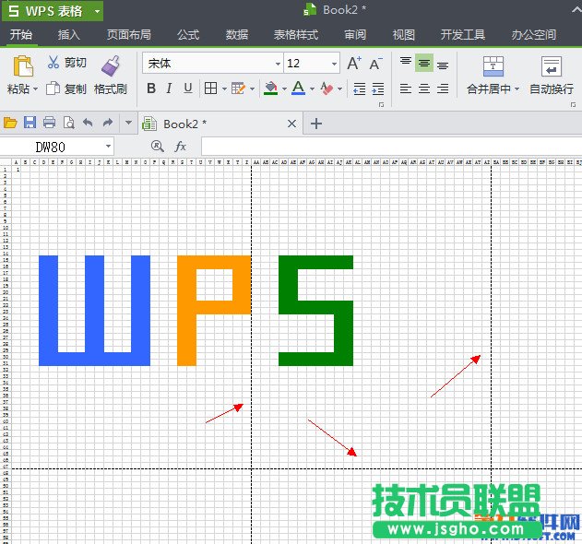Image resolution: width=582 pixels, height=544 pixels.
Task: Open the 办公空间 tab
Action: pos(534,35)
